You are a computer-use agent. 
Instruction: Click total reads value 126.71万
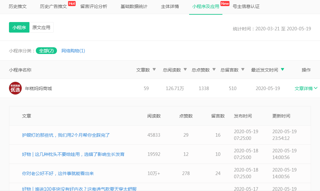tap(175, 88)
